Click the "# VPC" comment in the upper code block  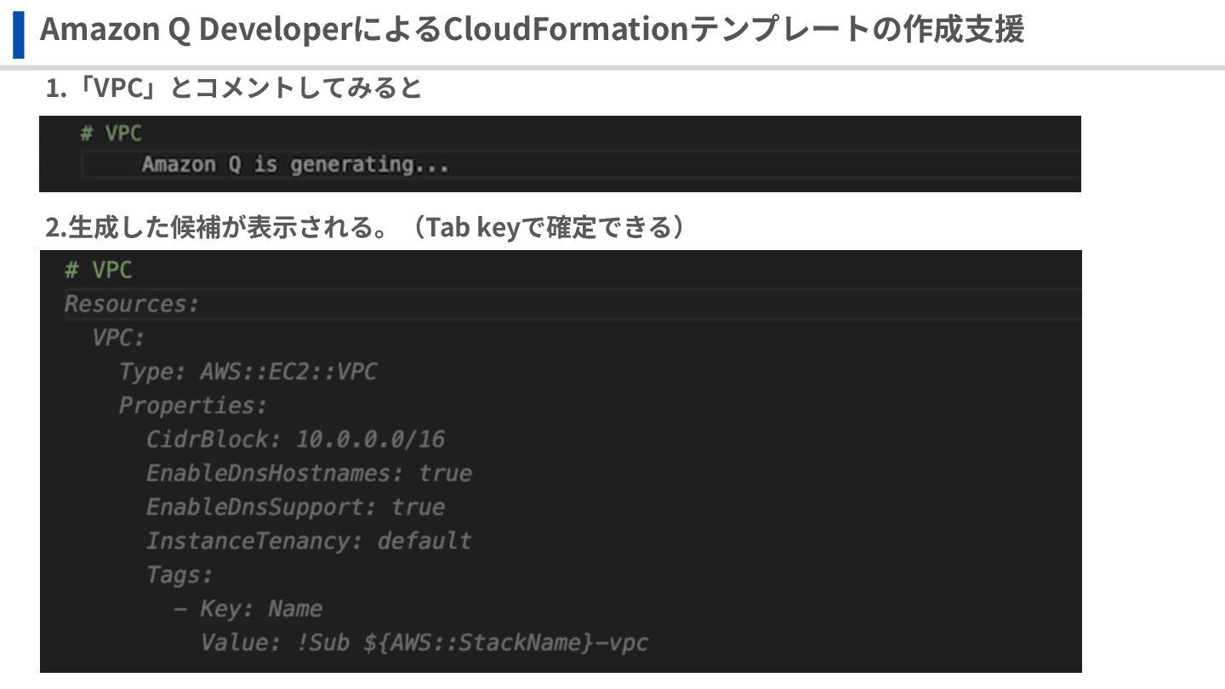111,134
